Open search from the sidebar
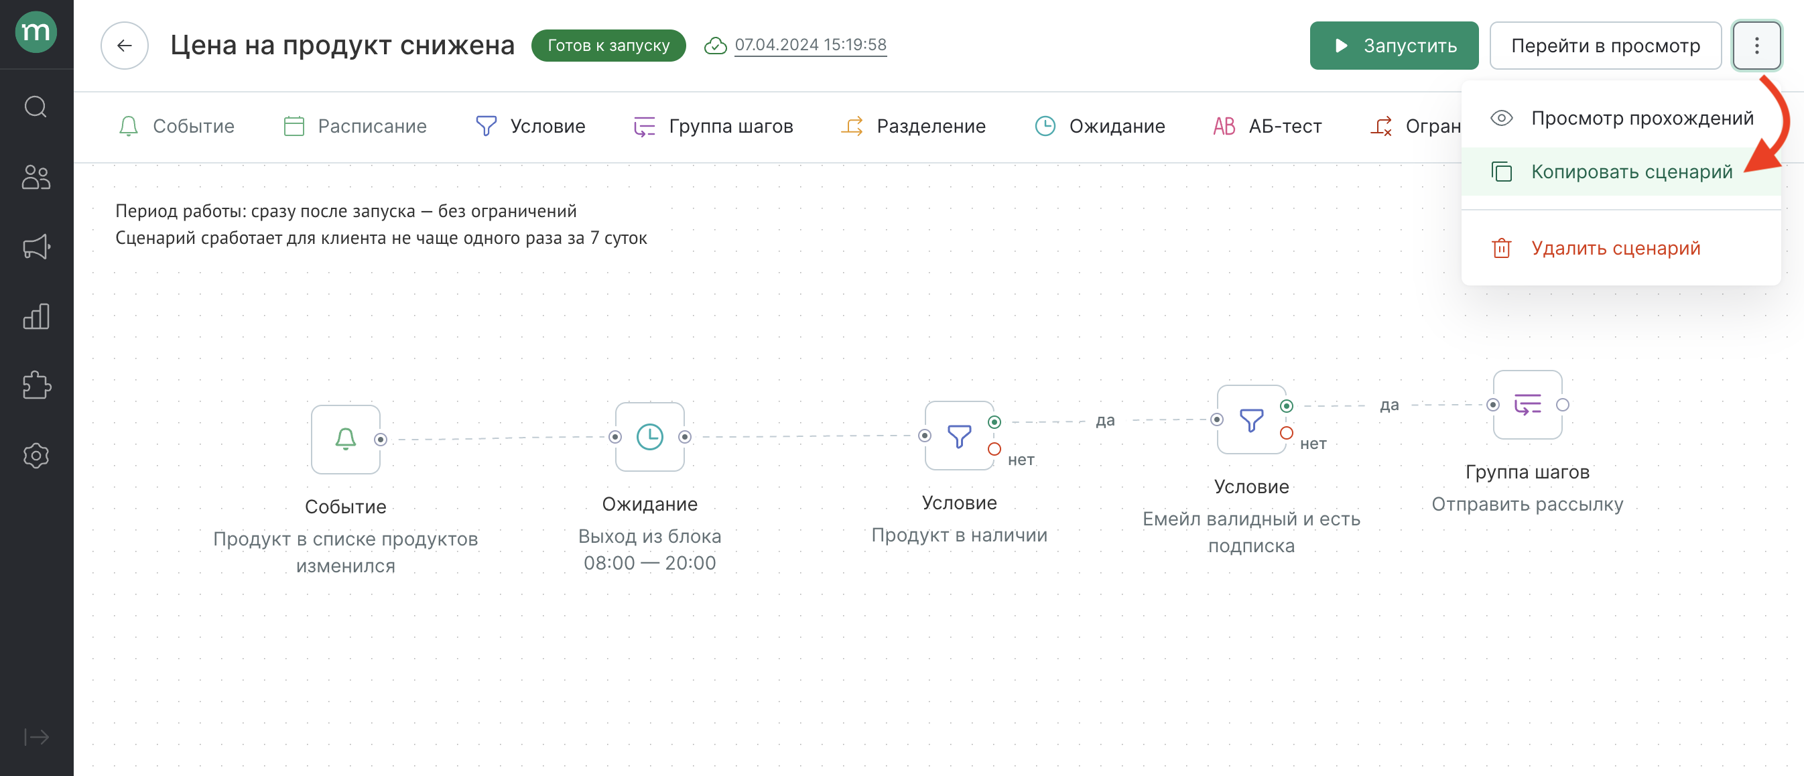 (36, 107)
